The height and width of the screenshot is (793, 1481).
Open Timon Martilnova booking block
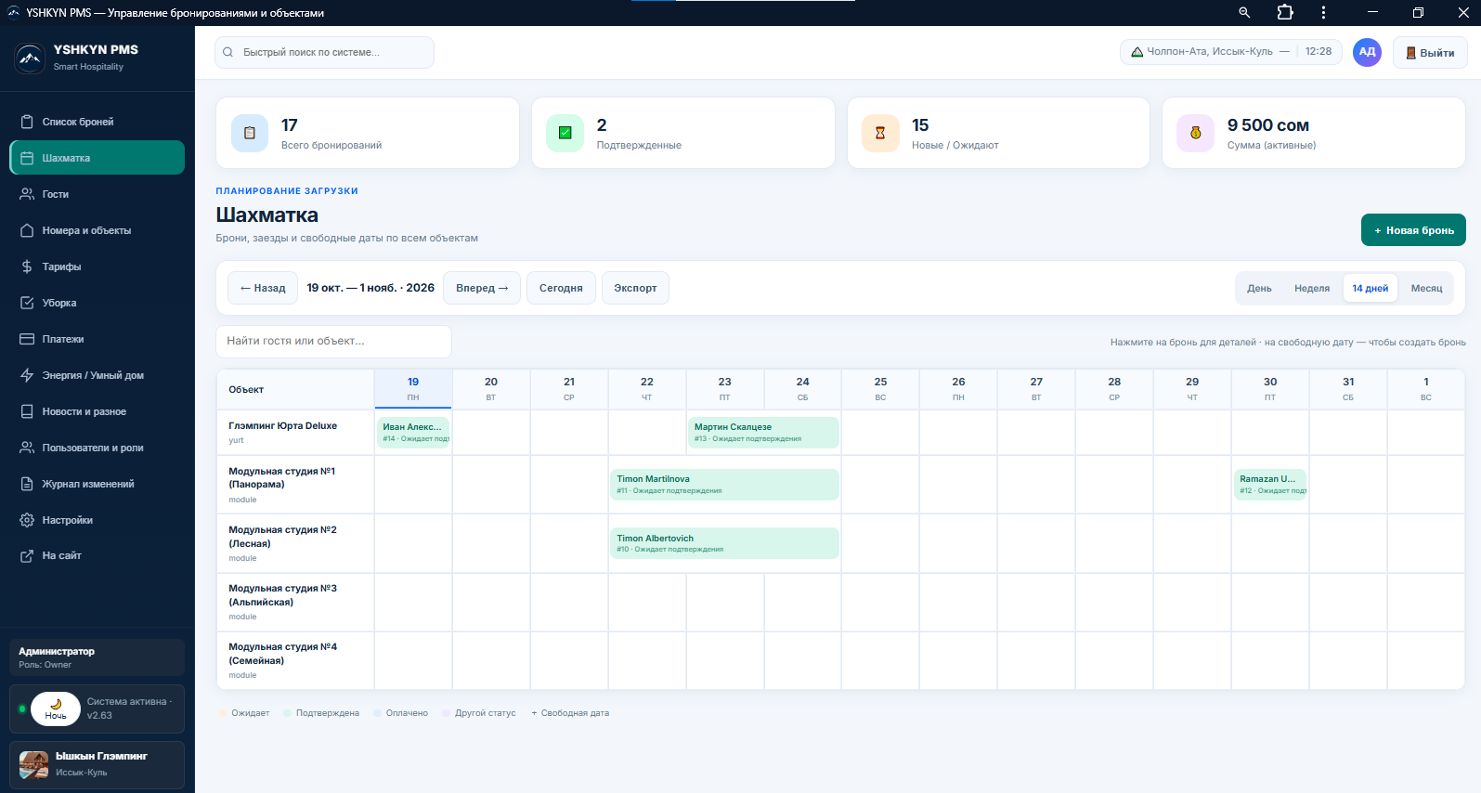pyautogui.click(x=724, y=485)
